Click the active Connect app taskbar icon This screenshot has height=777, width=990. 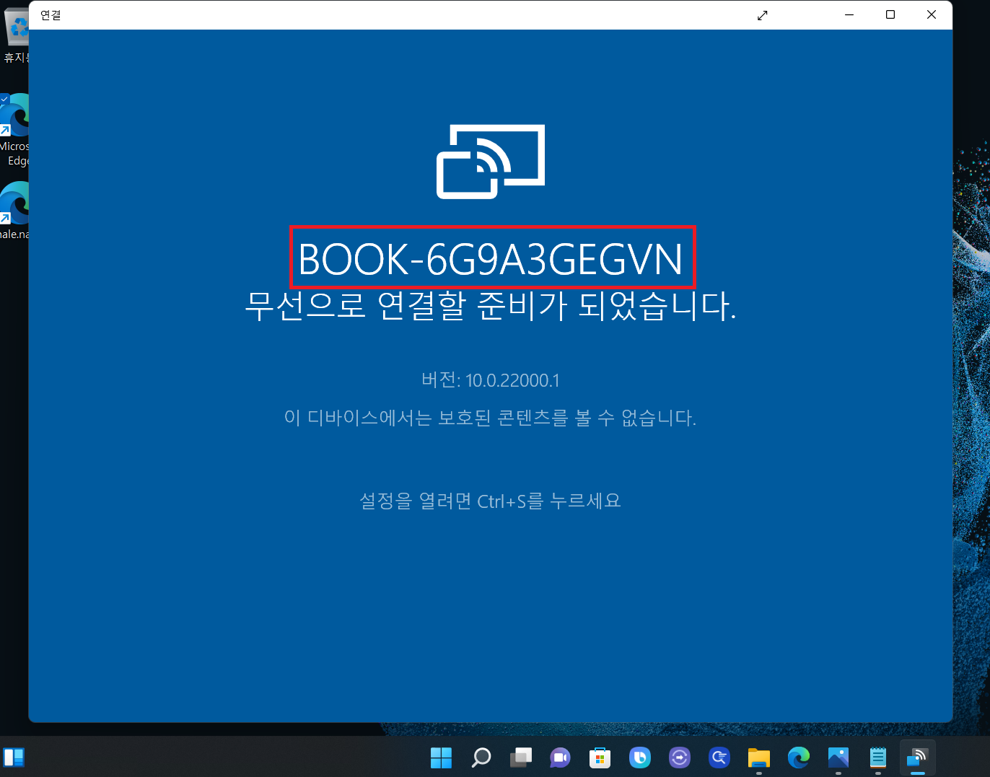tap(917, 758)
